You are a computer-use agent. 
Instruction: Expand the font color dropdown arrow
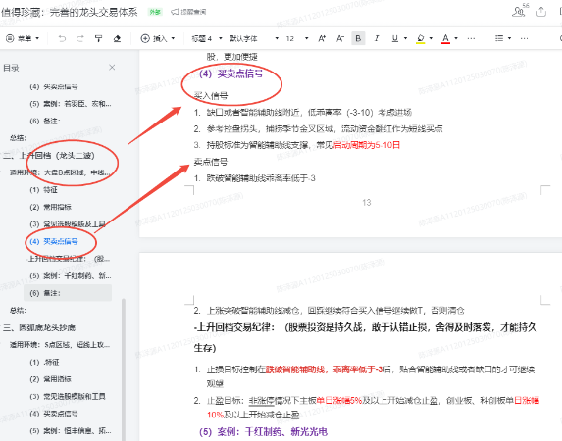(x=456, y=38)
